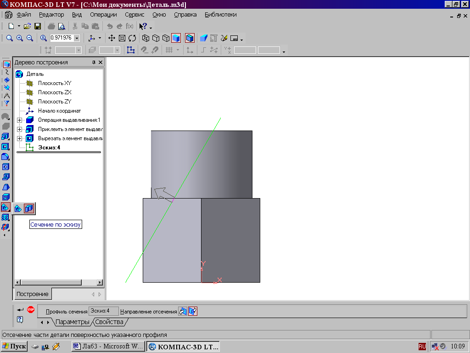The image size is (470, 353).
Task: Switch to wireframe display mode
Action: [x=145, y=38]
